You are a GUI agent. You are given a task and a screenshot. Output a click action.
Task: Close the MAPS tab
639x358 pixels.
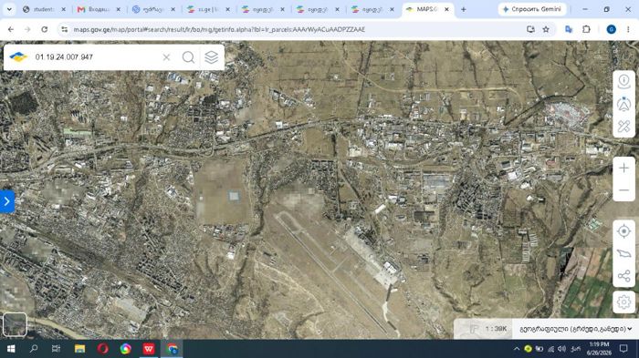pyautogui.click(x=446, y=9)
